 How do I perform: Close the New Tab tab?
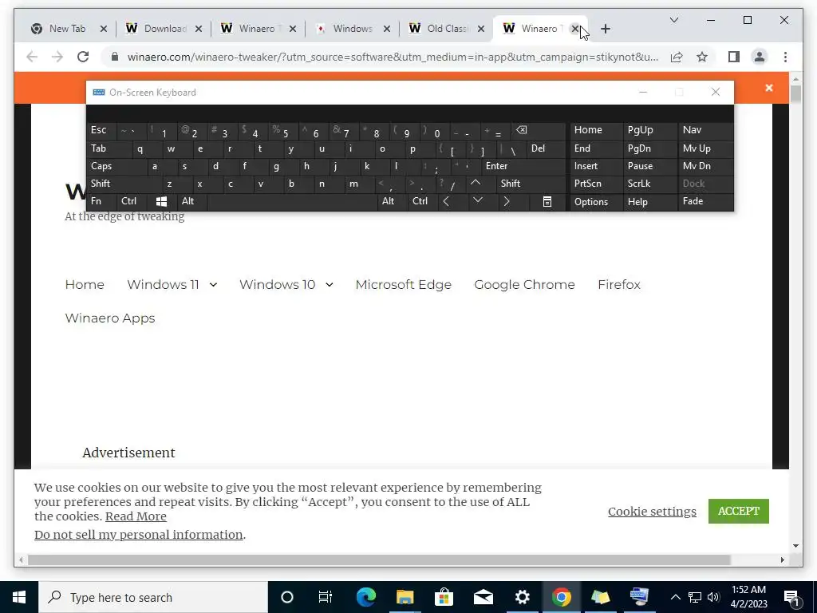[103, 29]
